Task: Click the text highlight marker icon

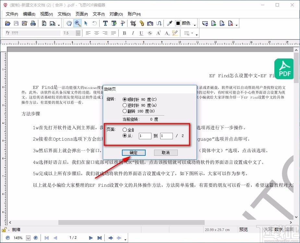Action: (175, 33)
